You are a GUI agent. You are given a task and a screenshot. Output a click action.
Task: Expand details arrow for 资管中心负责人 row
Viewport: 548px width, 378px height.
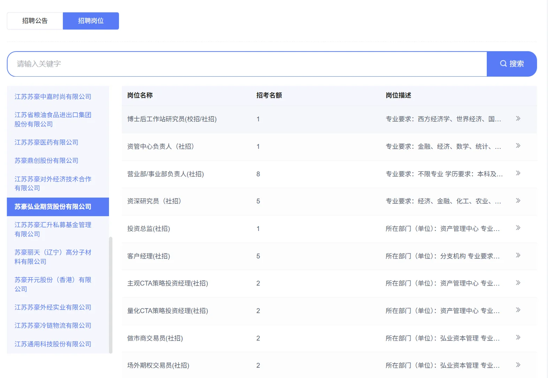tap(518, 146)
